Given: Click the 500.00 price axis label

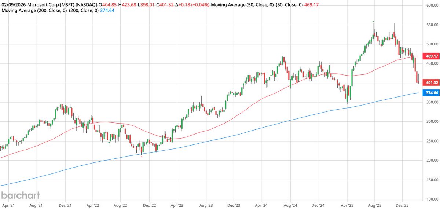Looking at the screenshot, I should coord(432,44).
